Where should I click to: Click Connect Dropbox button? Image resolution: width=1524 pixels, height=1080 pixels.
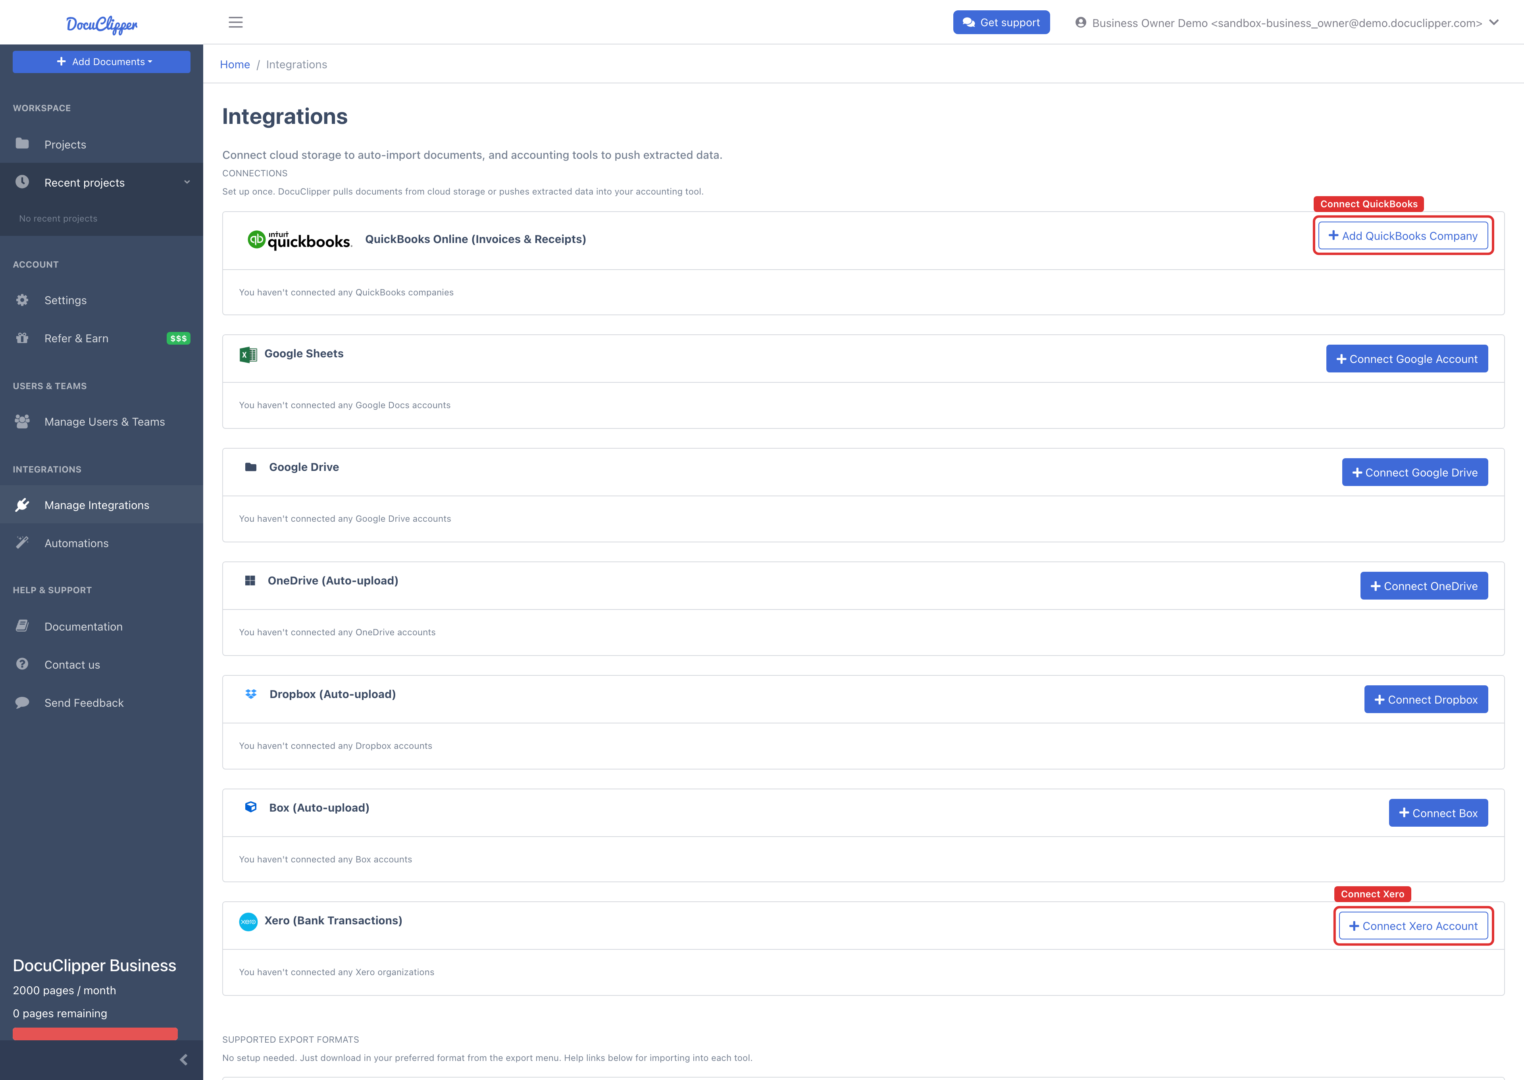1426,700
